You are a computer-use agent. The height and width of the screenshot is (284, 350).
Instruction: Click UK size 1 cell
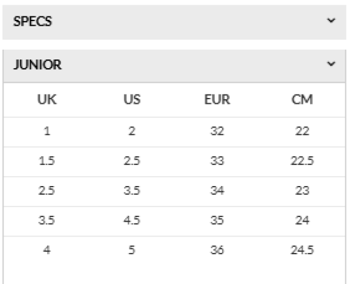47,131
